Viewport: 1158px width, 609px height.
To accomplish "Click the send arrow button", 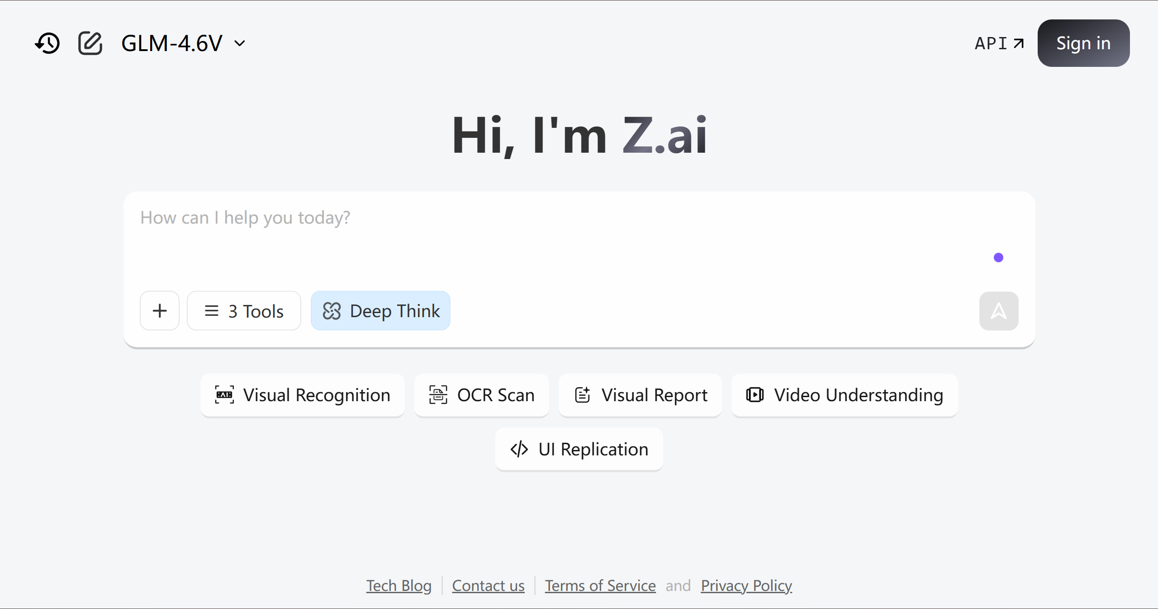I will point(998,311).
